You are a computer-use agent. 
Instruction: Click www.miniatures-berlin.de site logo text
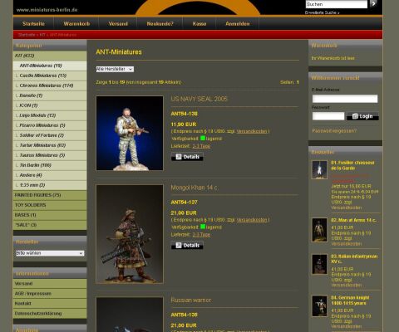[x=47, y=10]
